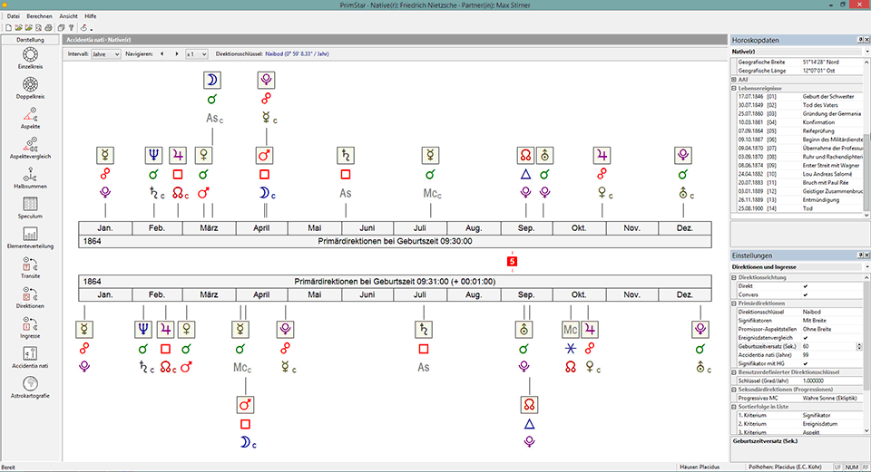Open the Ansicht menu

tap(69, 16)
